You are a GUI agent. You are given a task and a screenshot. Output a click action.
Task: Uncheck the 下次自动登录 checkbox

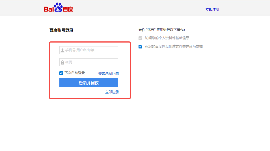point(61,73)
